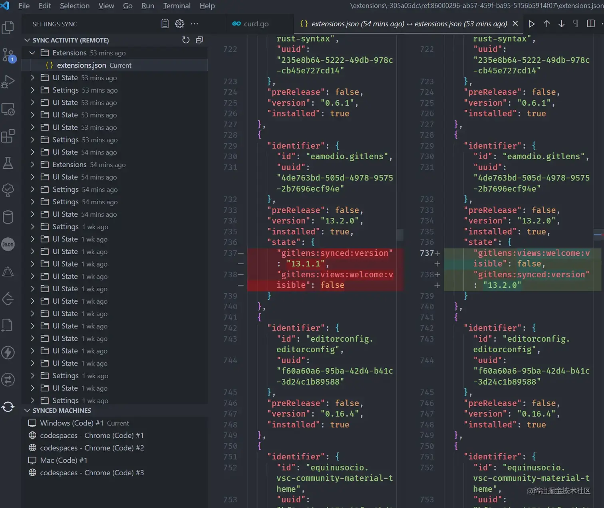Open the tree-with-checkmark activity bar view
Image resolution: width=604 pixels, height=508 pixels.
8,190
